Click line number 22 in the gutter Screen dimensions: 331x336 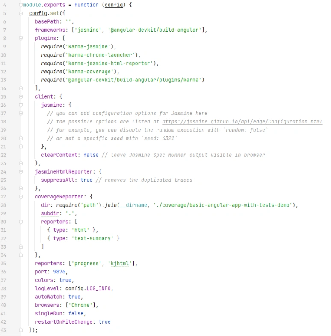click(x=3, y=155)
